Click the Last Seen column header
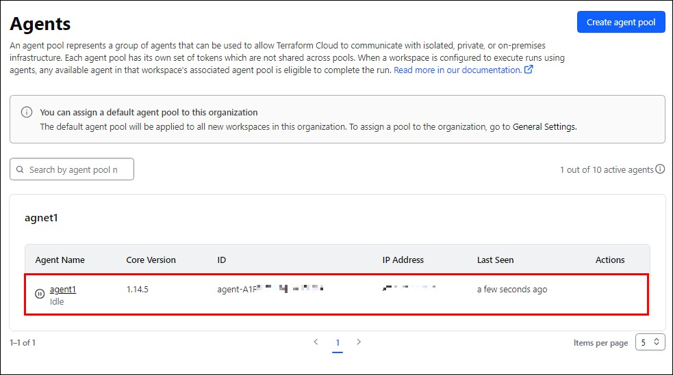Screen dimensions: 673x375 pos(495,260)
